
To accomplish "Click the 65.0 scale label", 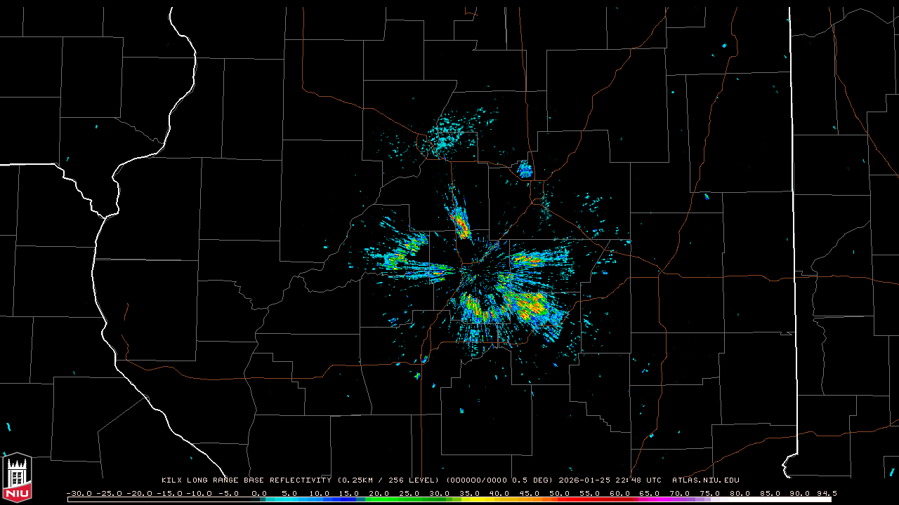I will click(x=650, y=493).
